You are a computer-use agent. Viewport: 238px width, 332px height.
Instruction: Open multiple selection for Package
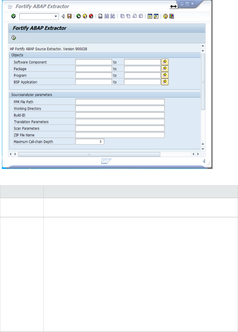165,69
